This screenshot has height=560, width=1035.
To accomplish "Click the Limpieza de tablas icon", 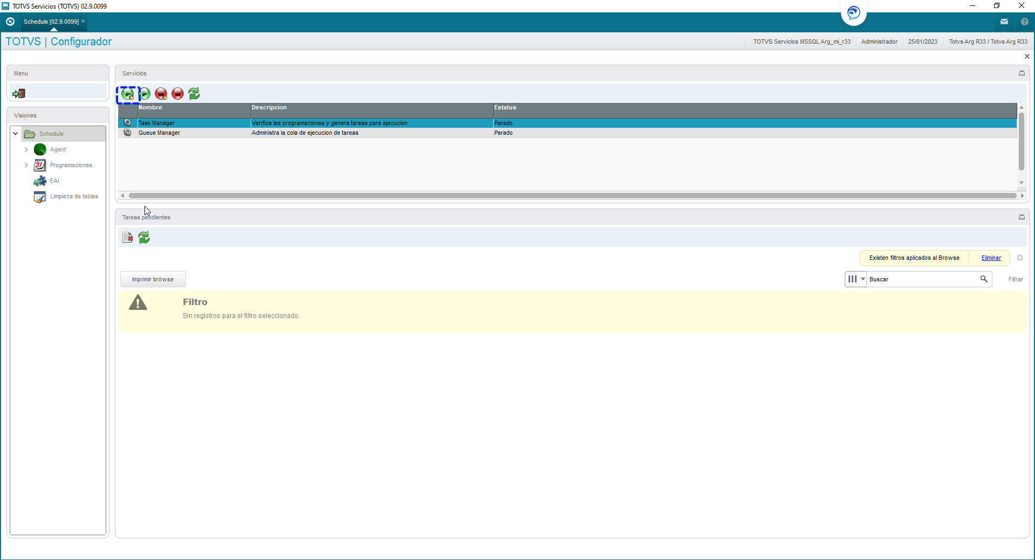I will point(40,197).
